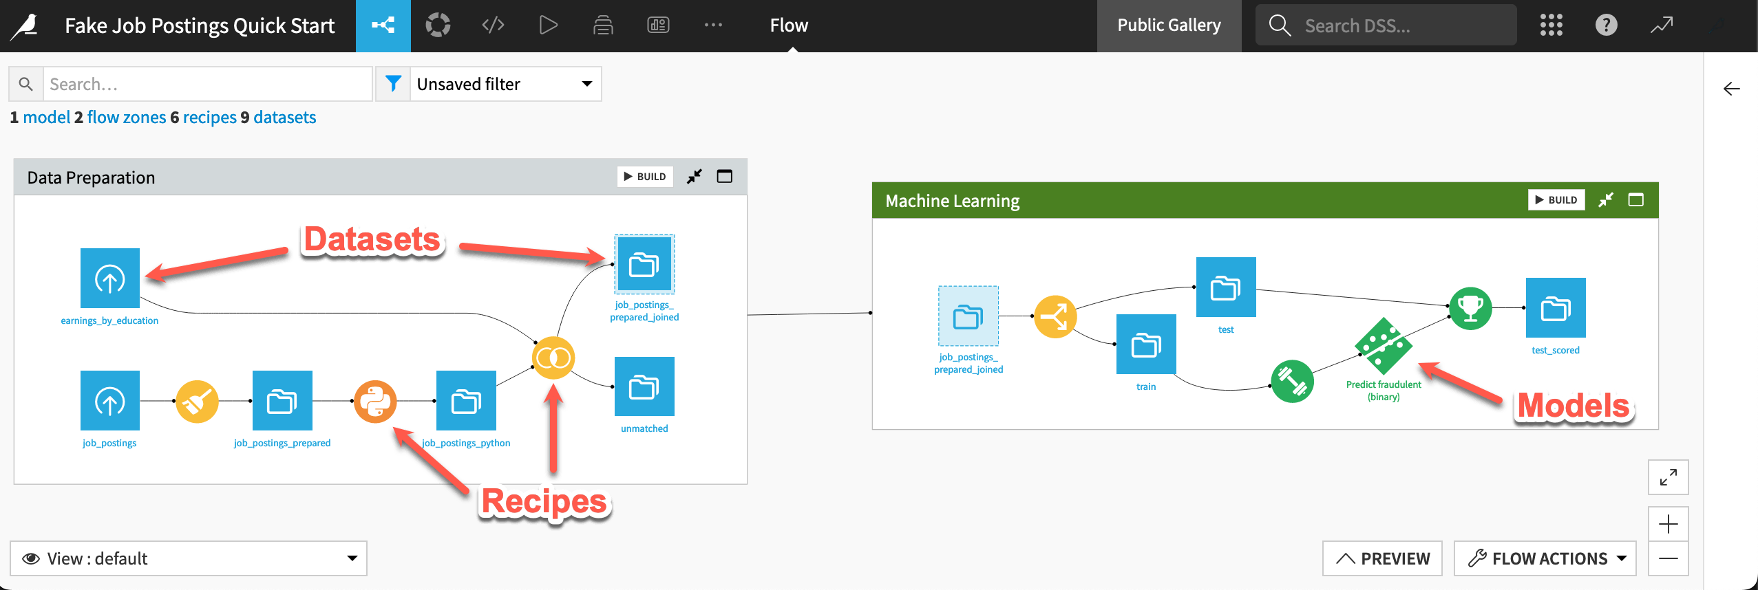Image resolution: width=1758 pixels, height=590 pixels.
Task: Select the unmatched dataset
Action: click(x=644, y=386)
